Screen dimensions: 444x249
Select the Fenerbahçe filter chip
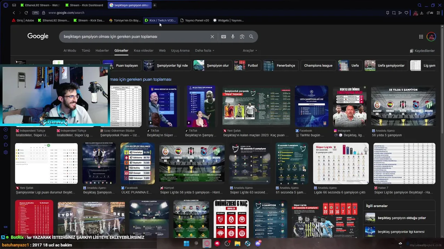(x=280, y=65)
